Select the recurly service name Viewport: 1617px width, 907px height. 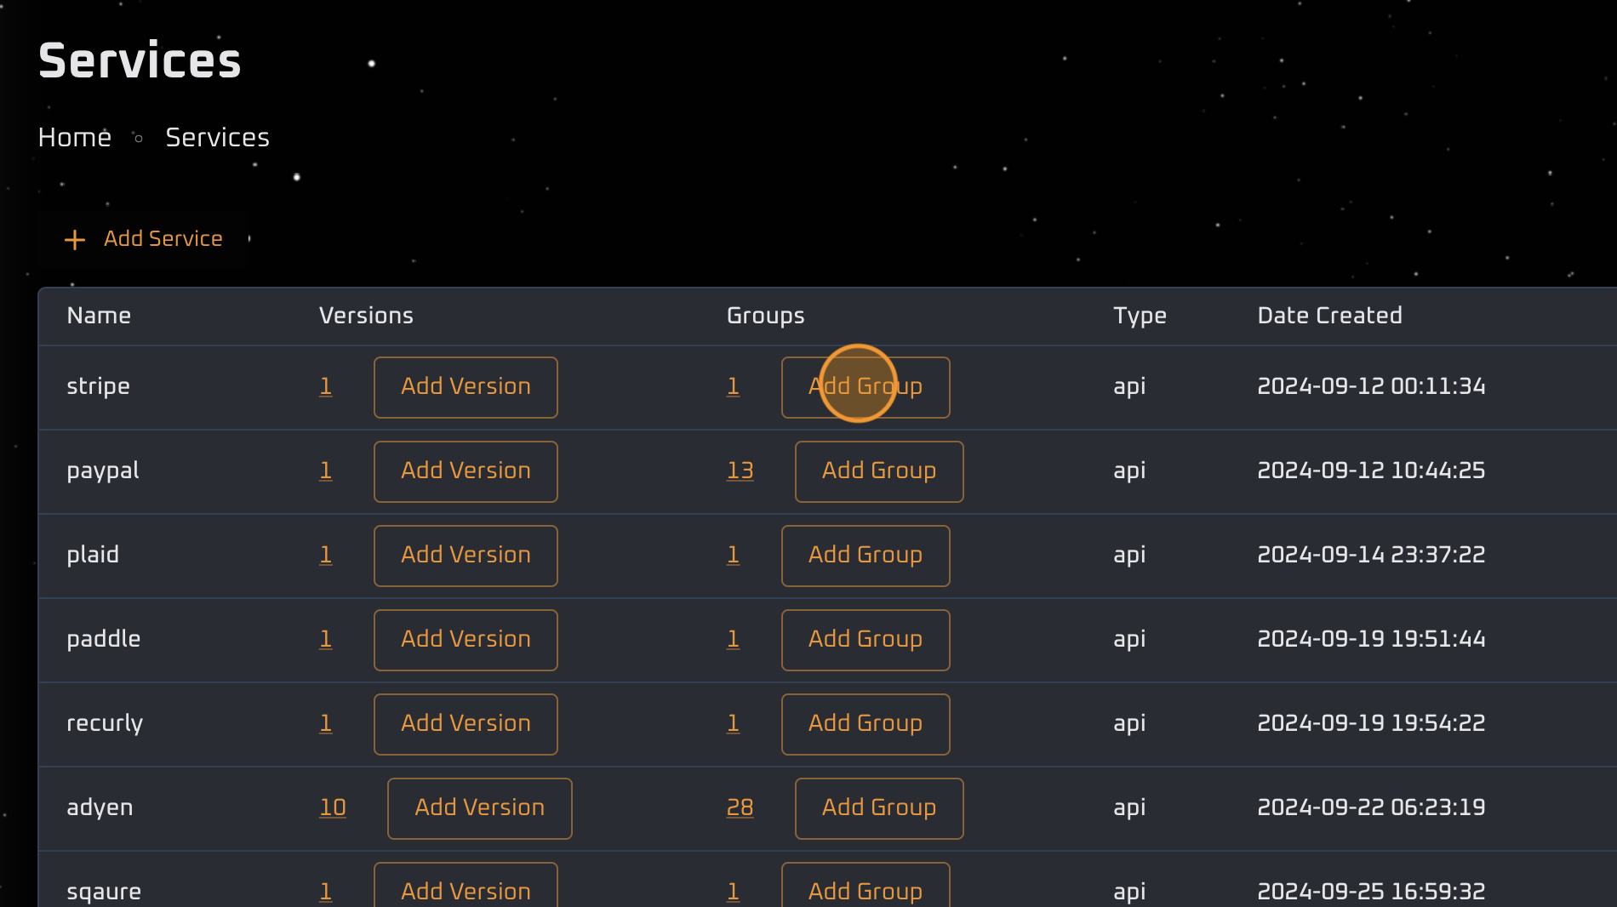pos(105,723)
